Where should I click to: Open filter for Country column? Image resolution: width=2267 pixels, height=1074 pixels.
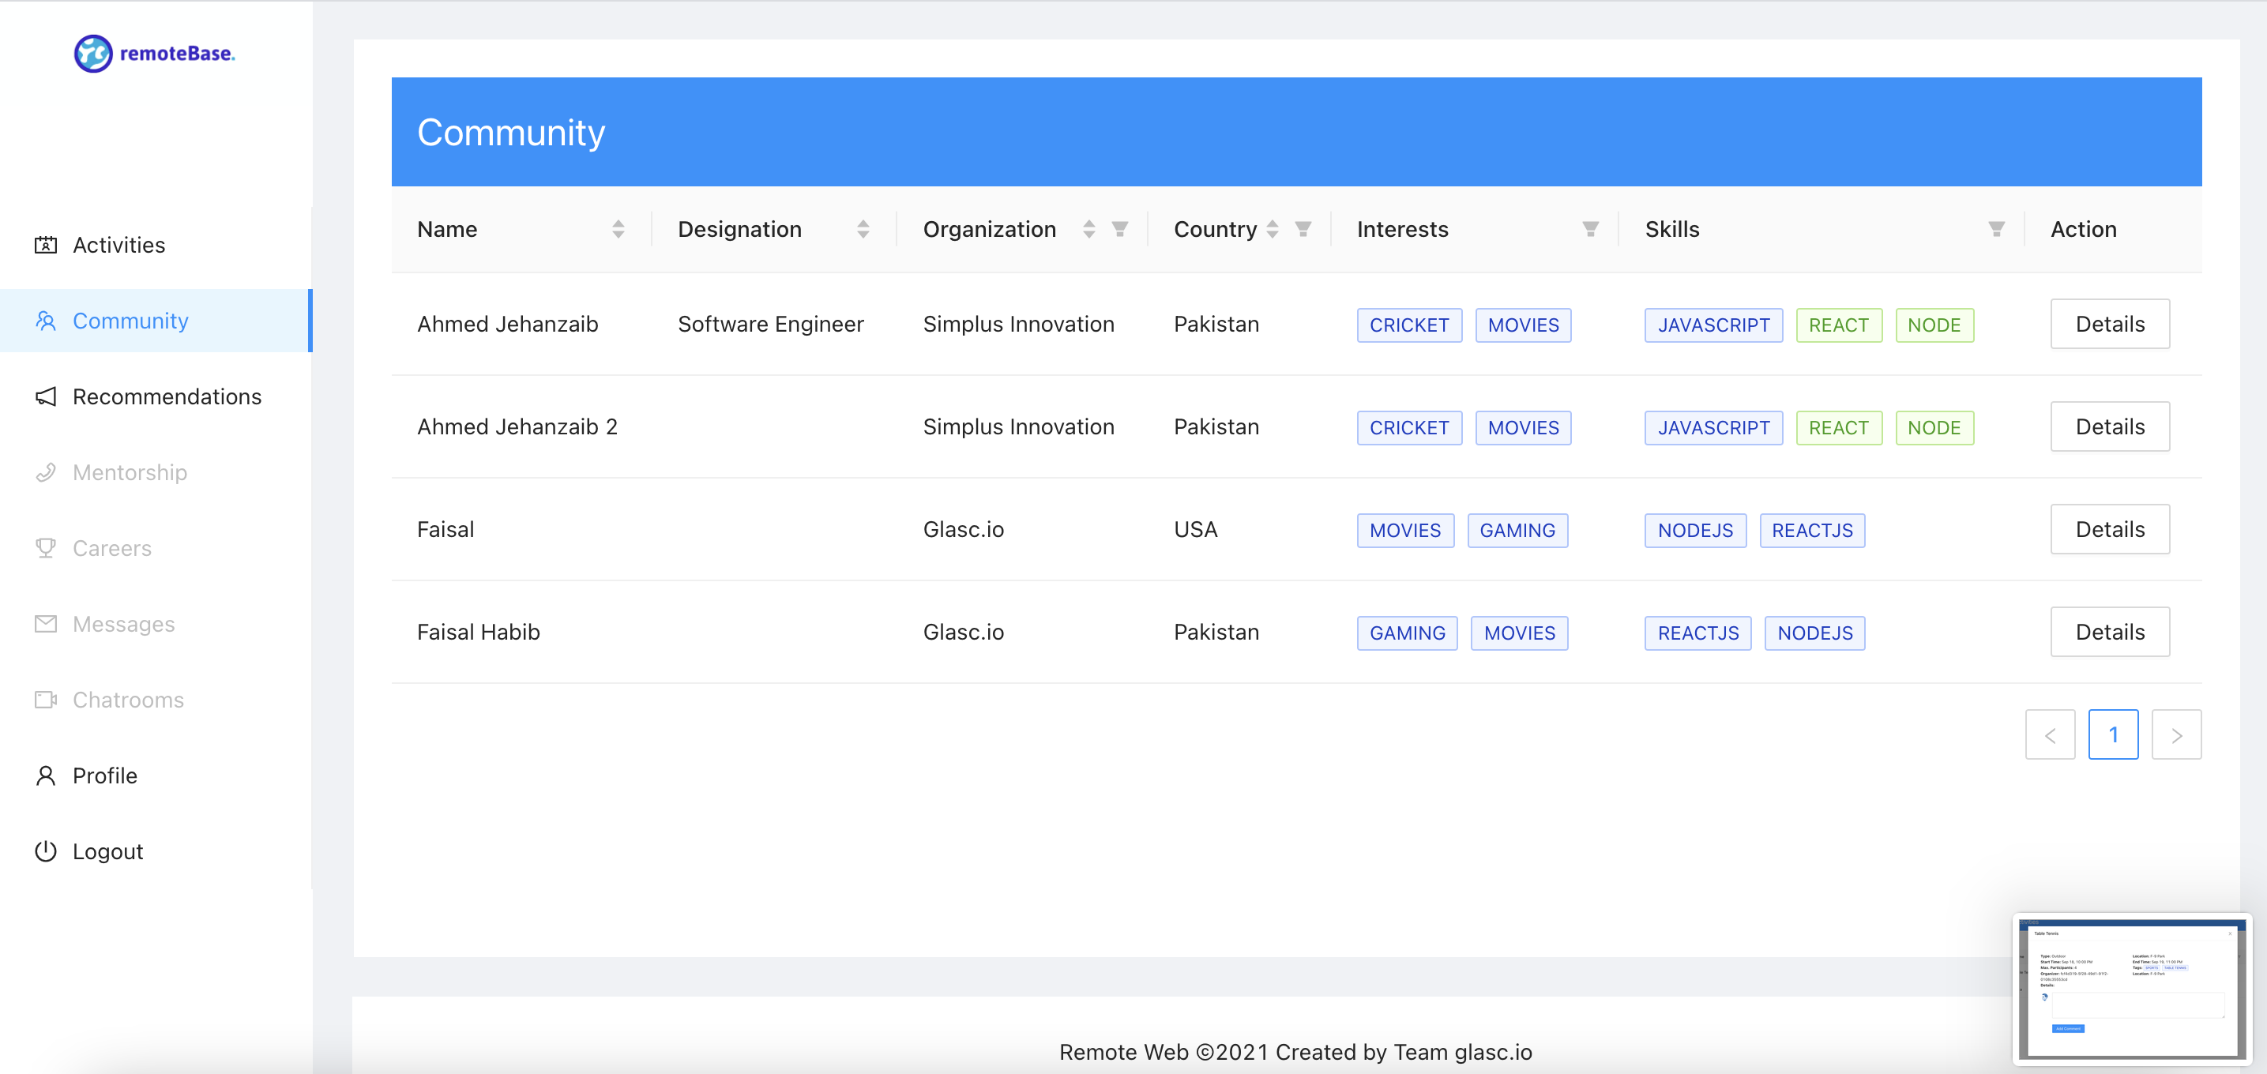[x=1303, y=230]
